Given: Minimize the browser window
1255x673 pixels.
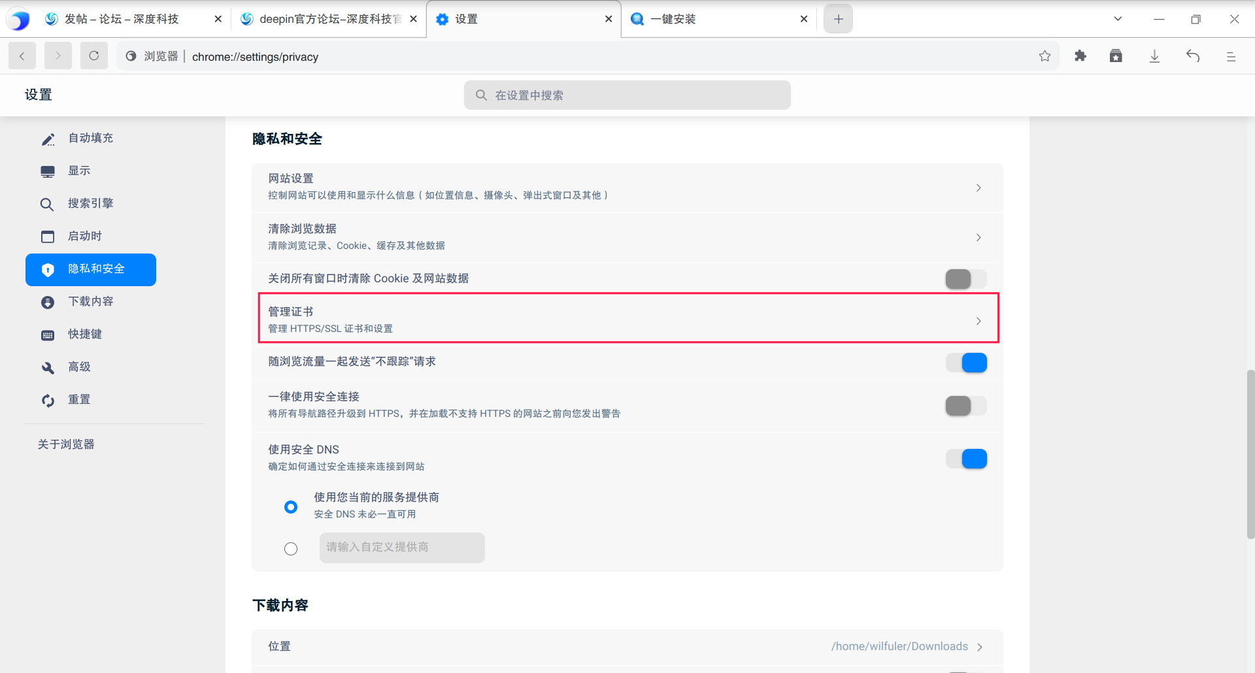Looking at the screenshot, I should 1159,19.
